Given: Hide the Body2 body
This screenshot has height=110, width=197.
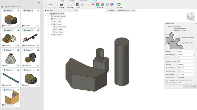Looking at the screenshot, I should pos(54,29).
